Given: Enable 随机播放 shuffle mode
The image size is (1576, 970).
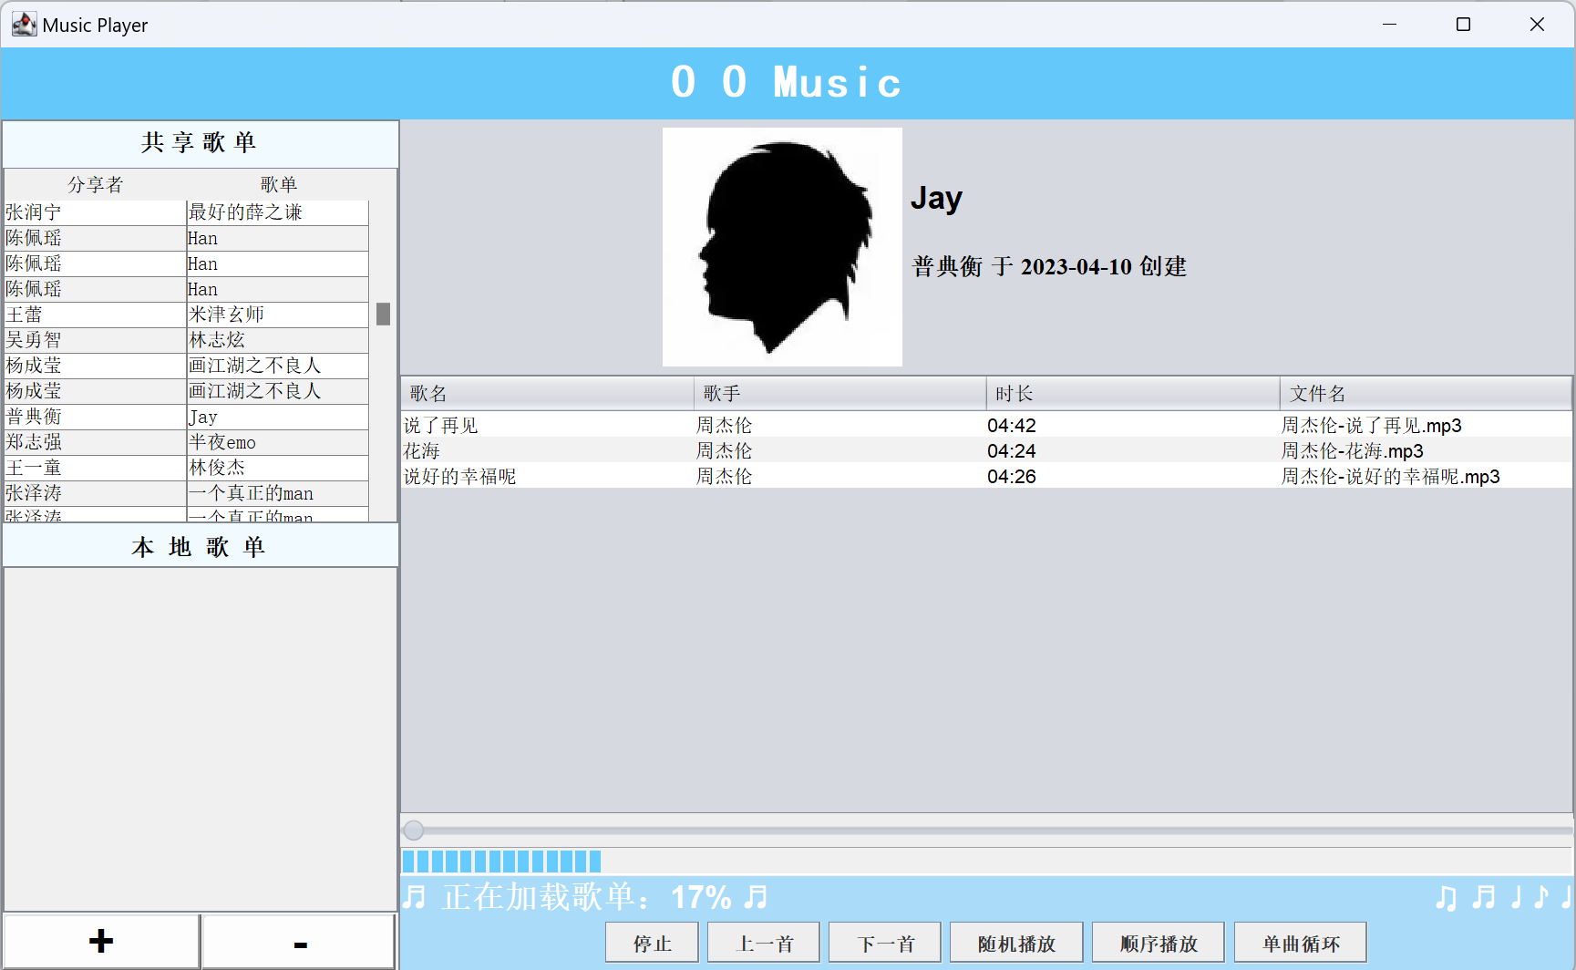Looking at the screenshot, I should (x=1016, y=943).
